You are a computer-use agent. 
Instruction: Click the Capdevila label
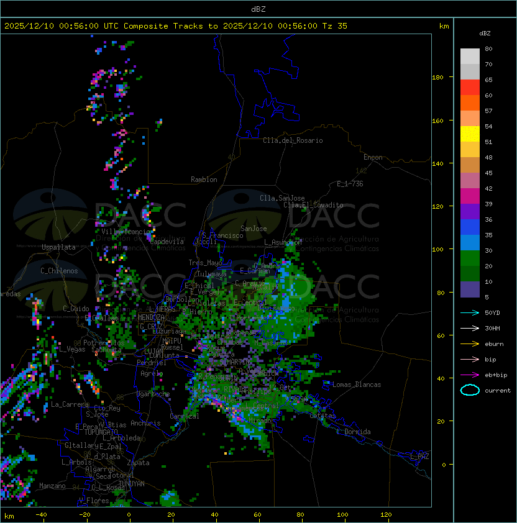tap(167, 242)
